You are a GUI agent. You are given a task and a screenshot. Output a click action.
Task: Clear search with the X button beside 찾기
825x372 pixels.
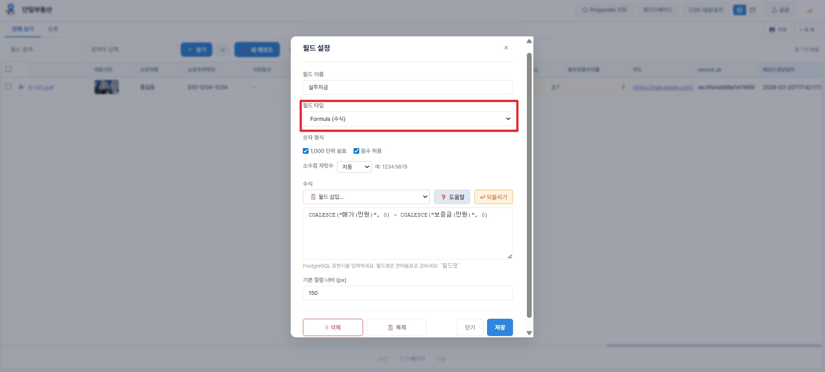222,50
